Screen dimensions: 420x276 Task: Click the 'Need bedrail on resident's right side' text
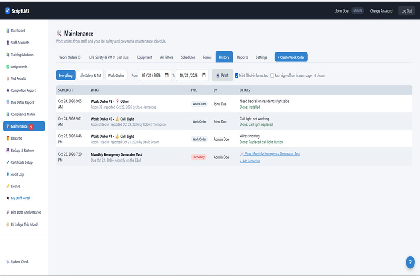(x=265, y=101)
